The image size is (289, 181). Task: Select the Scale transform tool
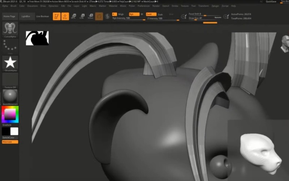82,16
